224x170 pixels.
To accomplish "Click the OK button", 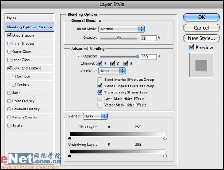I will point(201,17).
